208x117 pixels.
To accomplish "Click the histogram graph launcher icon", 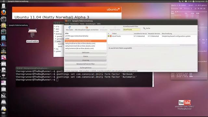I will (4, 45).
